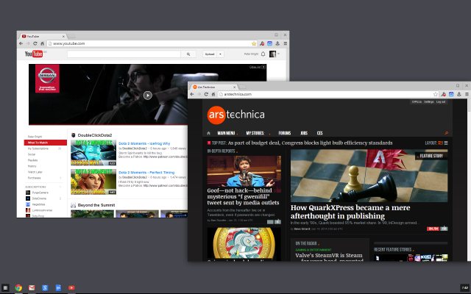Click the YouTube Upload button
The image size is (471, 294).
(210, 54)
